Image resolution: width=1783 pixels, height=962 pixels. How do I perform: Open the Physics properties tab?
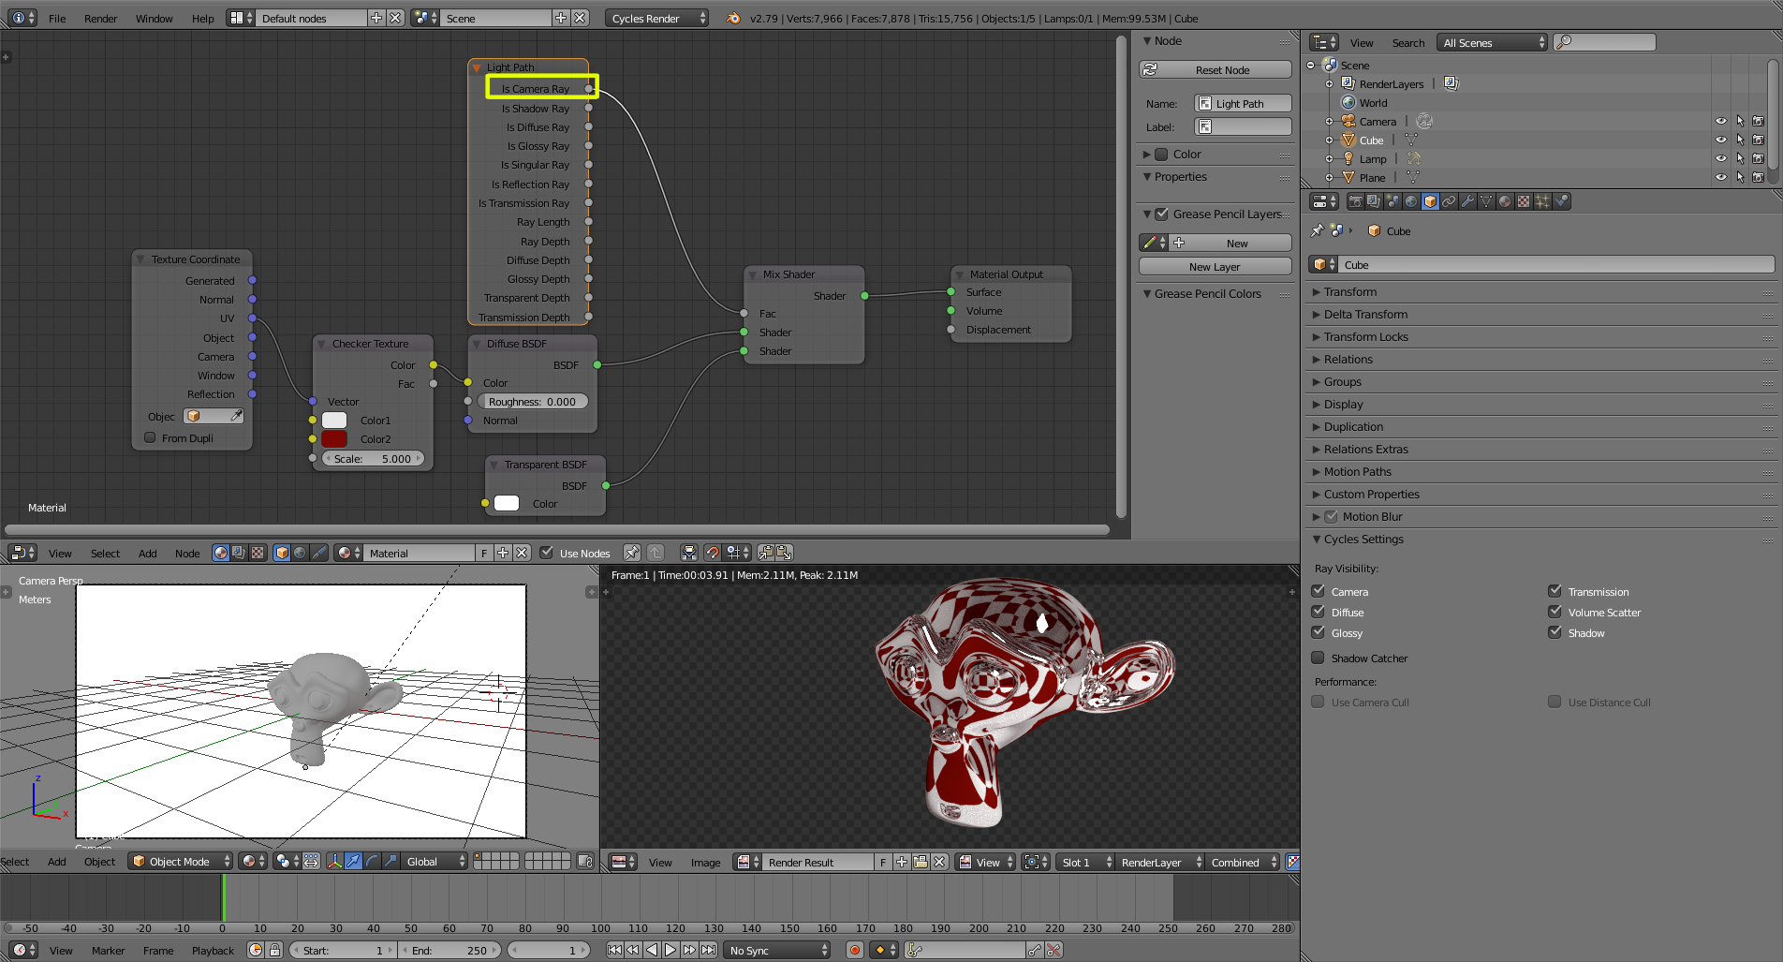click(x=1561, y=201)
